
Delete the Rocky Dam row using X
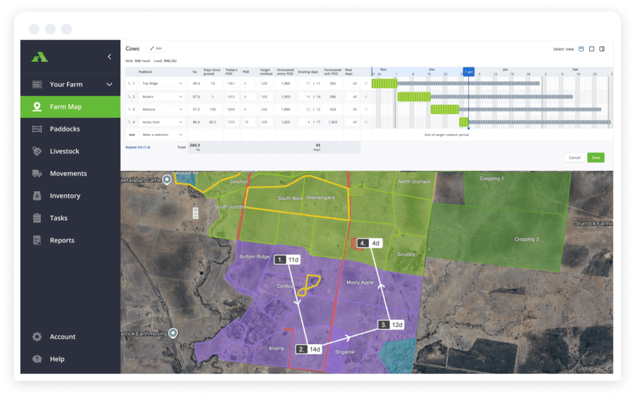click(x=365, y=122)
